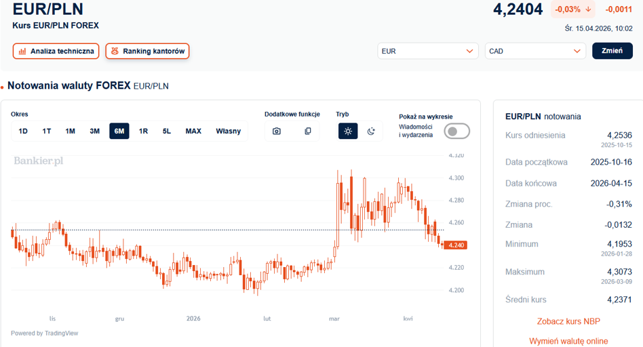Click the EUR/PLN page heading
This screenshot has width=643, height=347.
point(48,9)
